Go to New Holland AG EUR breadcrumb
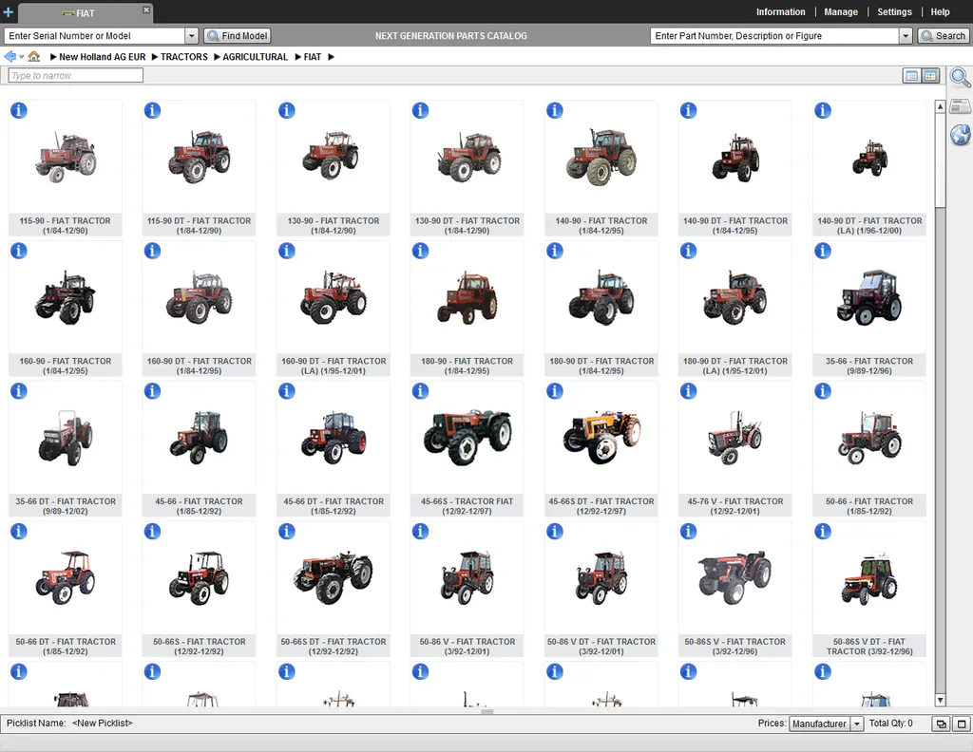Viewport: 973px width, 752px height. coord(103,57)
